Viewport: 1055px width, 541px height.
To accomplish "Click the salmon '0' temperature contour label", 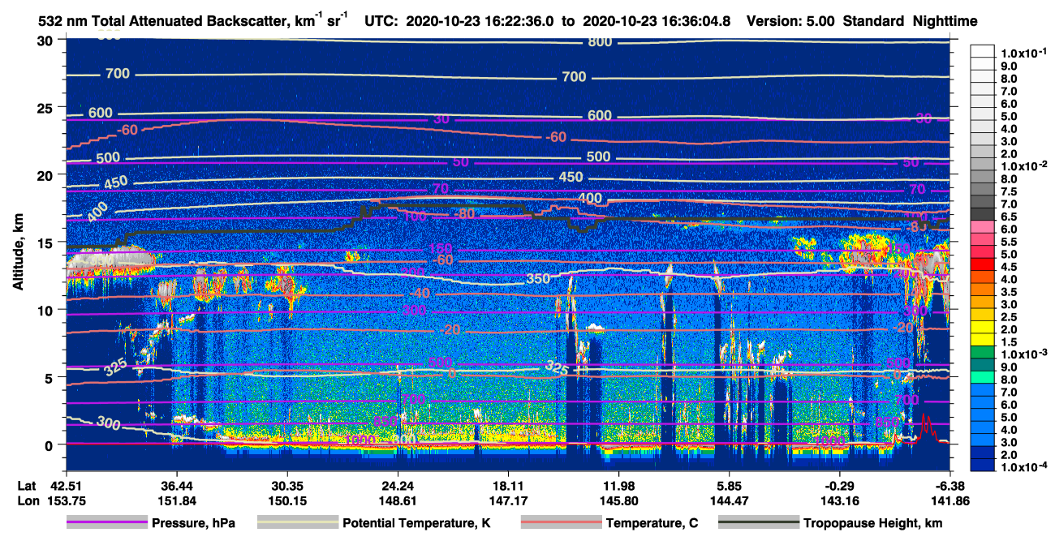I will coord(452,373).
